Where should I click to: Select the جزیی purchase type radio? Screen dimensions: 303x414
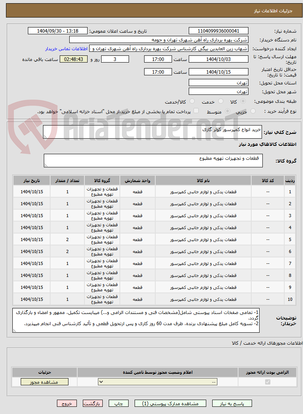coord(253,111)
